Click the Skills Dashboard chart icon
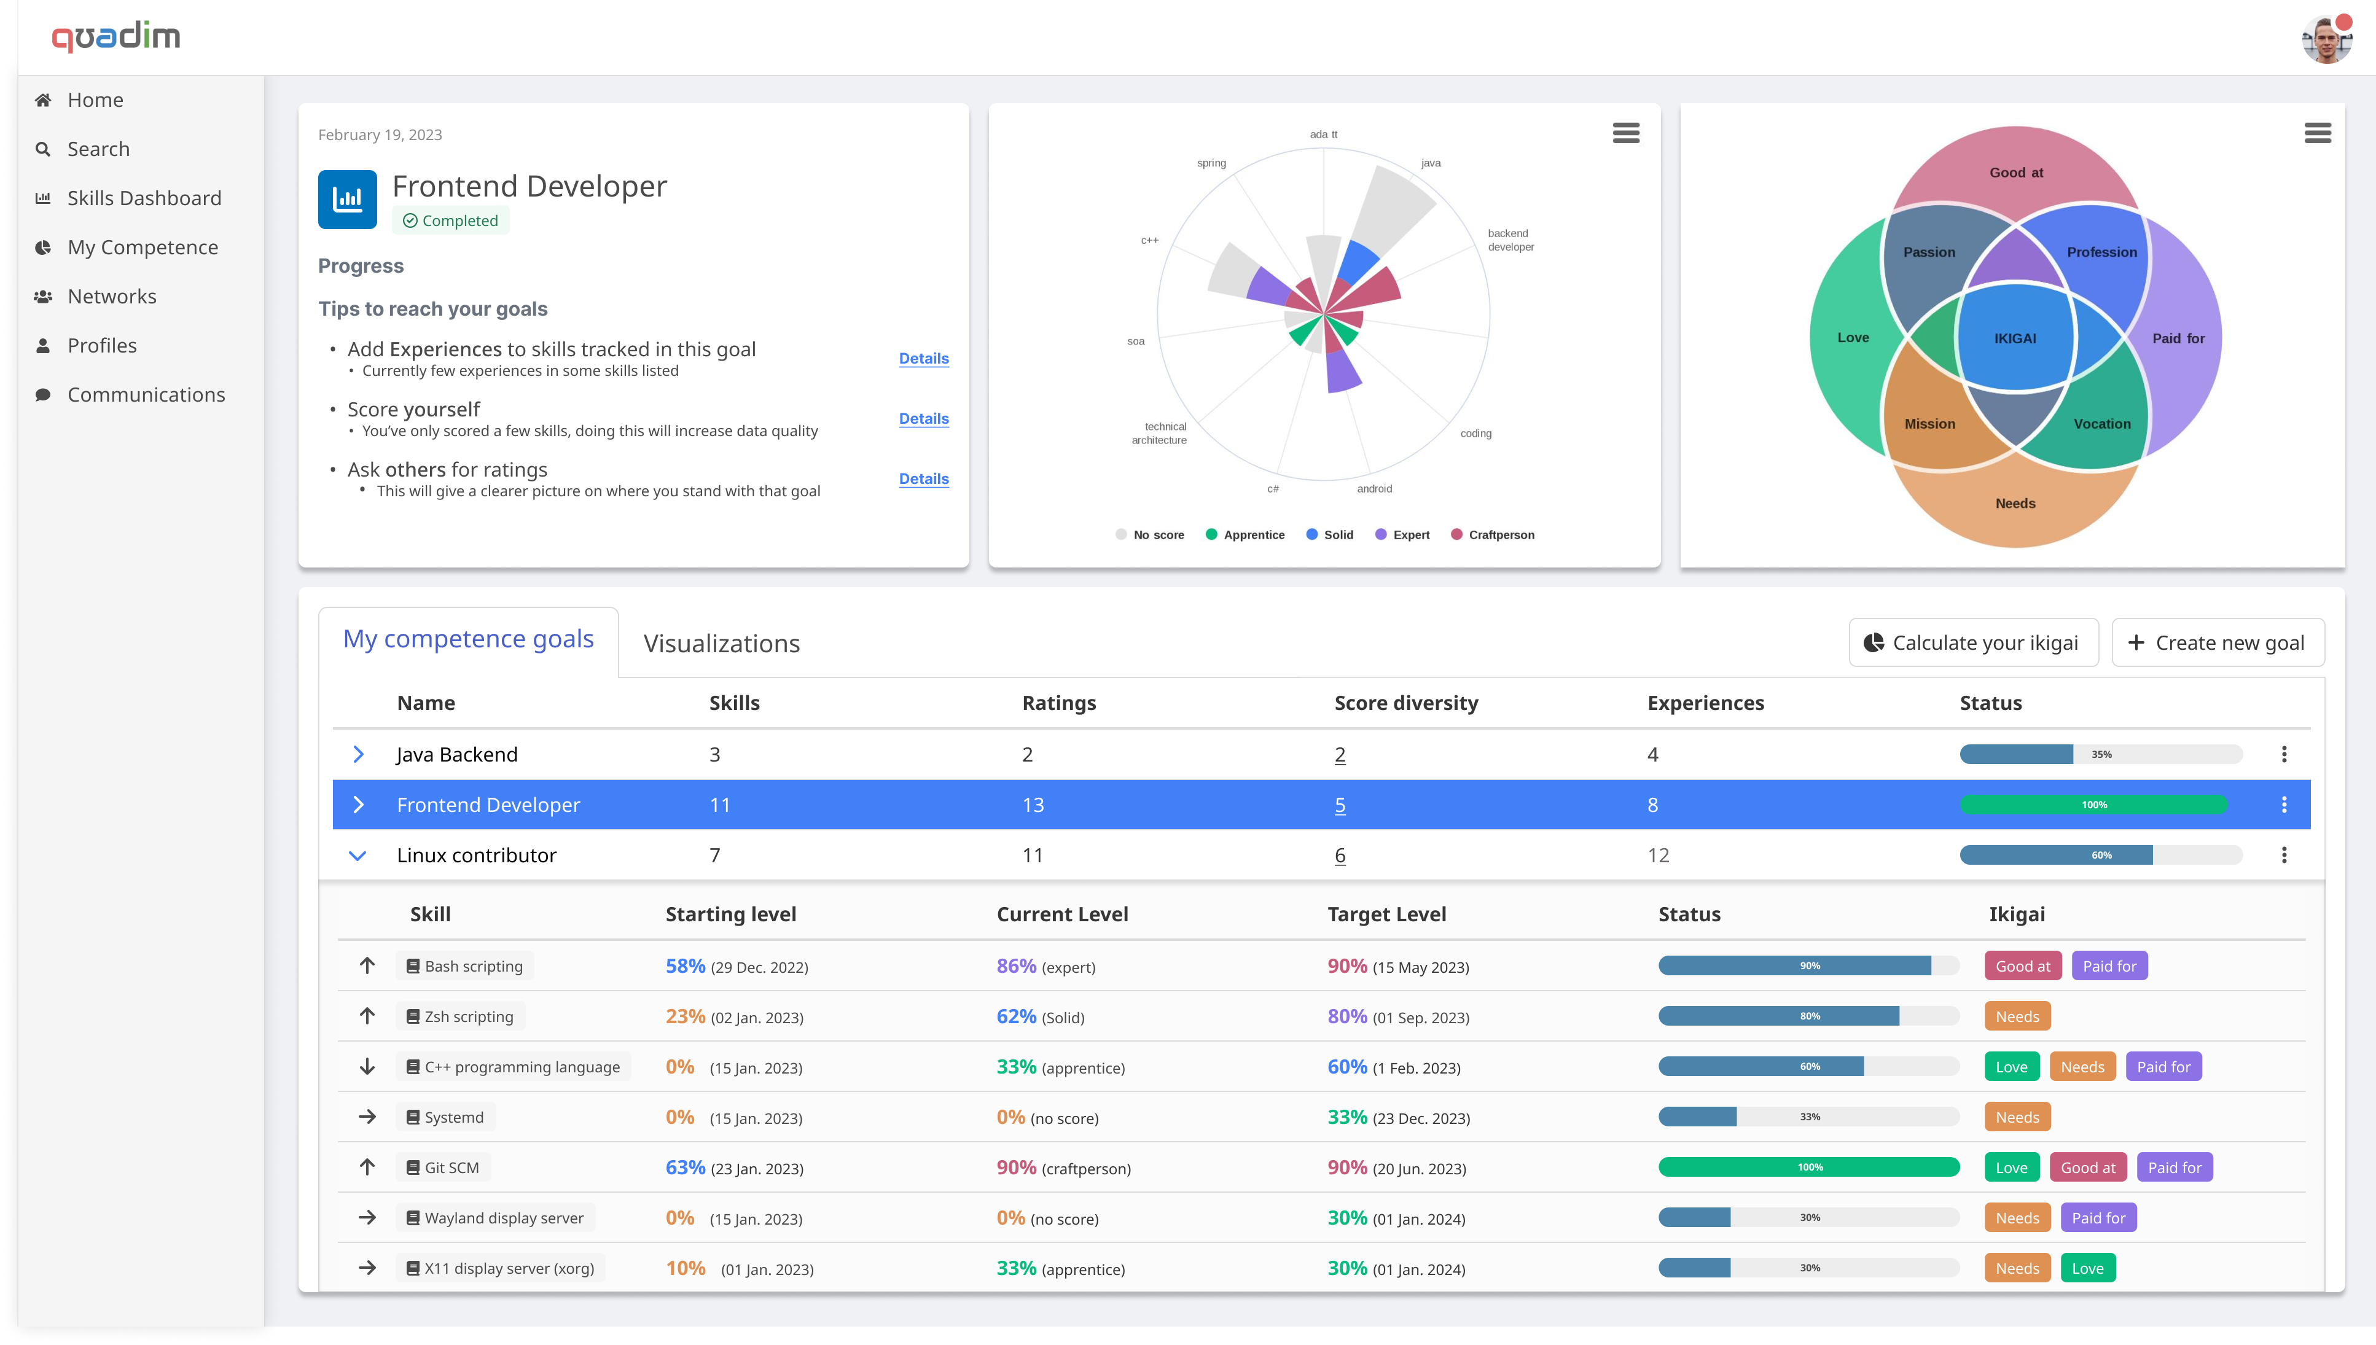Image resolution: width=2376 pixels, height=1345 pixels. coord(42,198)
